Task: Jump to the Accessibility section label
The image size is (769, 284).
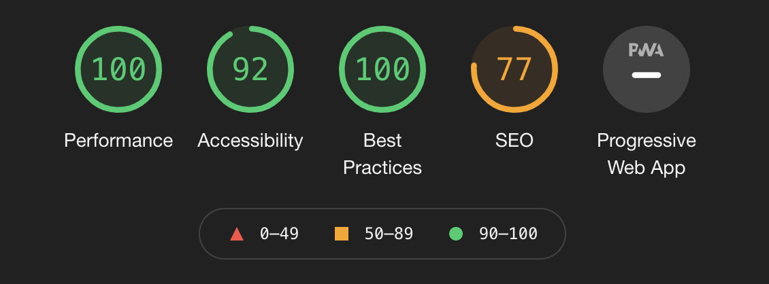Action: pyautogui.click(x=250, y=141)
